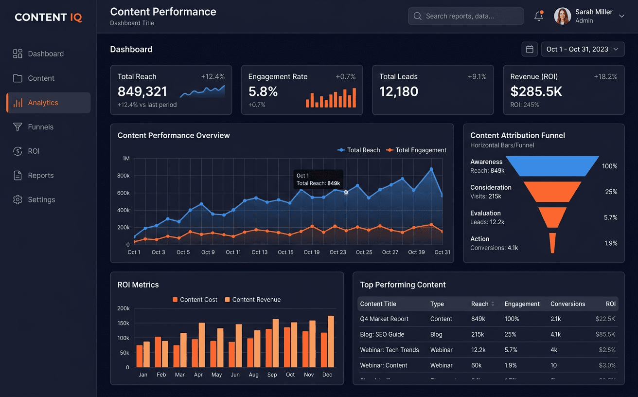Sort table by Reach column arrows

coord(493,304)
